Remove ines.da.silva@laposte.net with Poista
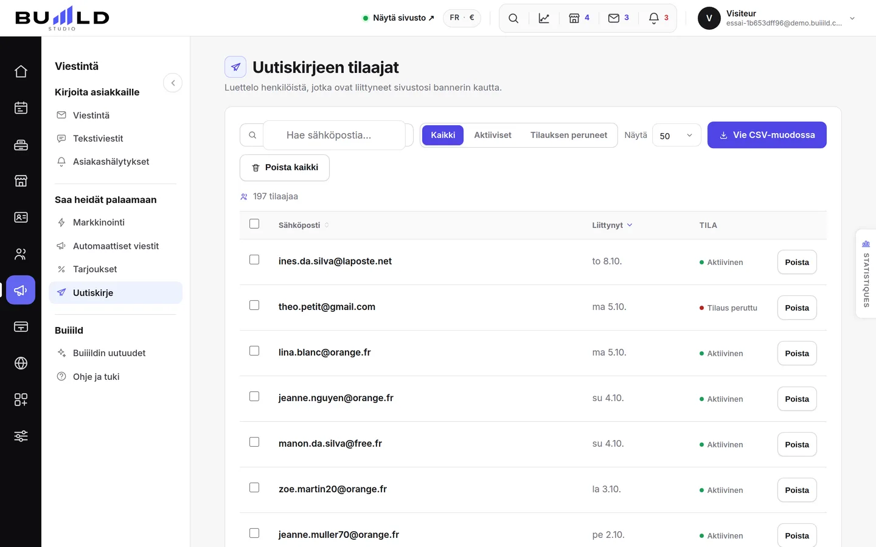 tap(797, 262)
